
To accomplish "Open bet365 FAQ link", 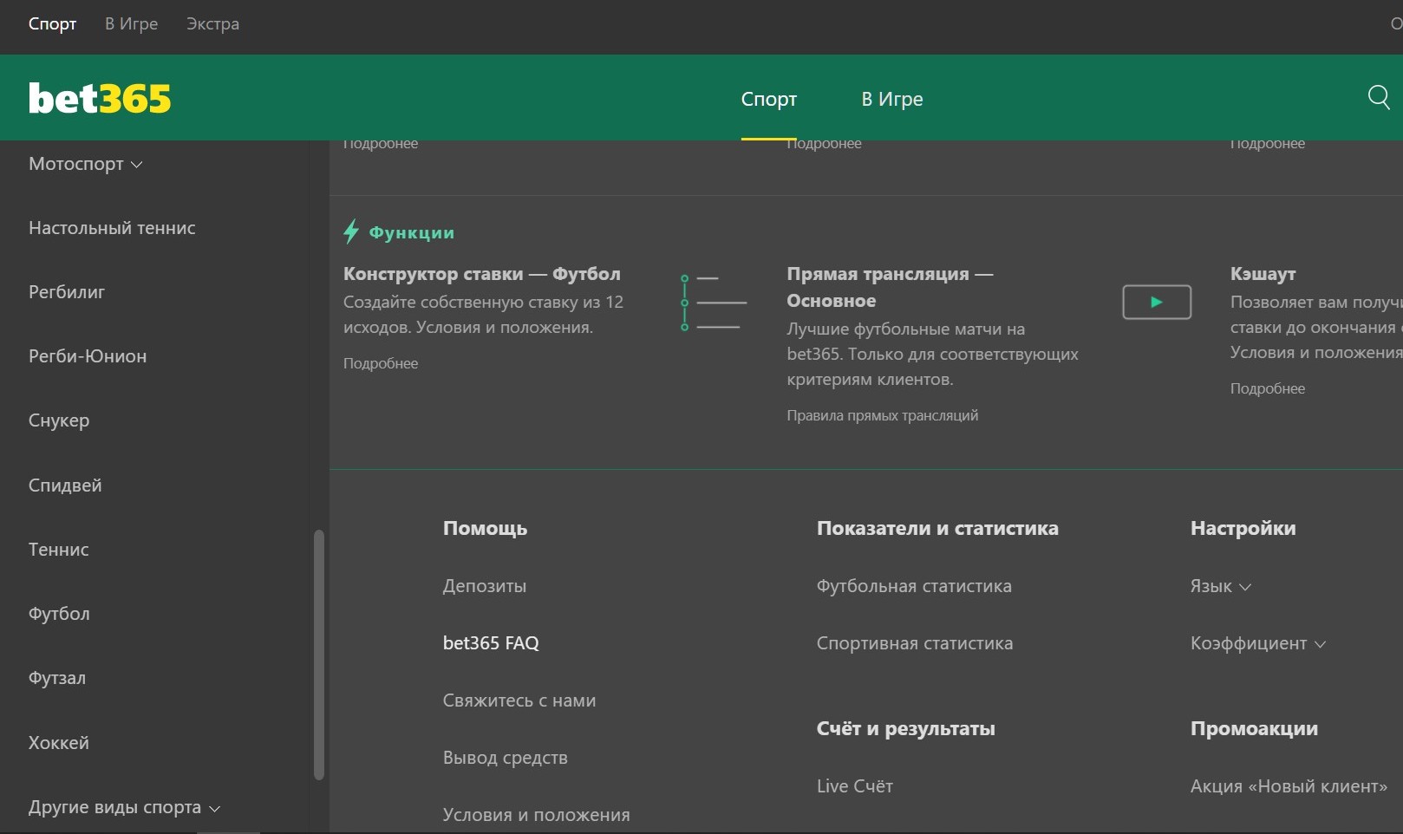I will 491,643.
